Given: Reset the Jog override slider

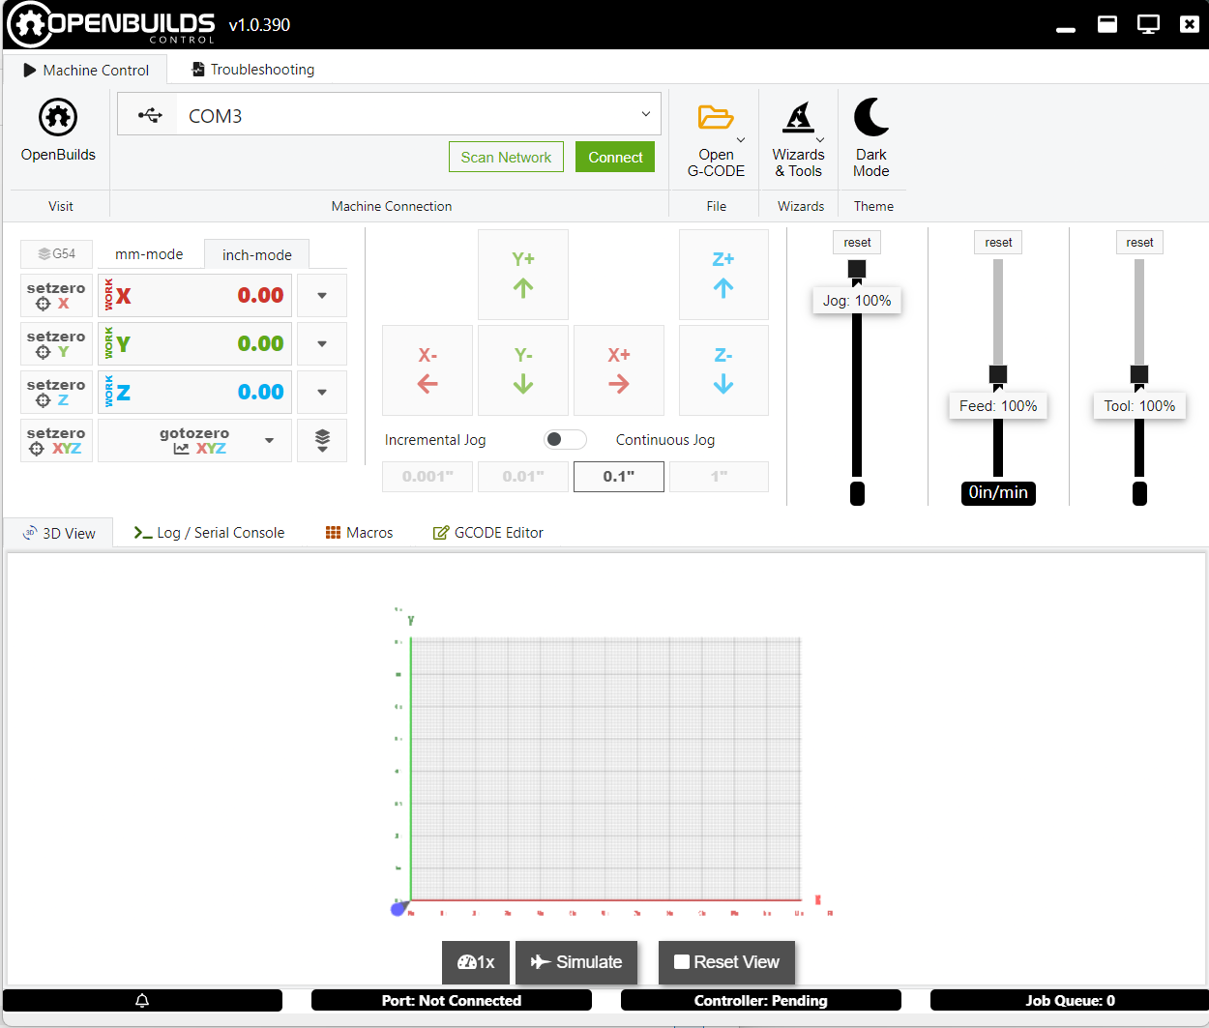Looking at the screenshot, I should click(857, 243).
